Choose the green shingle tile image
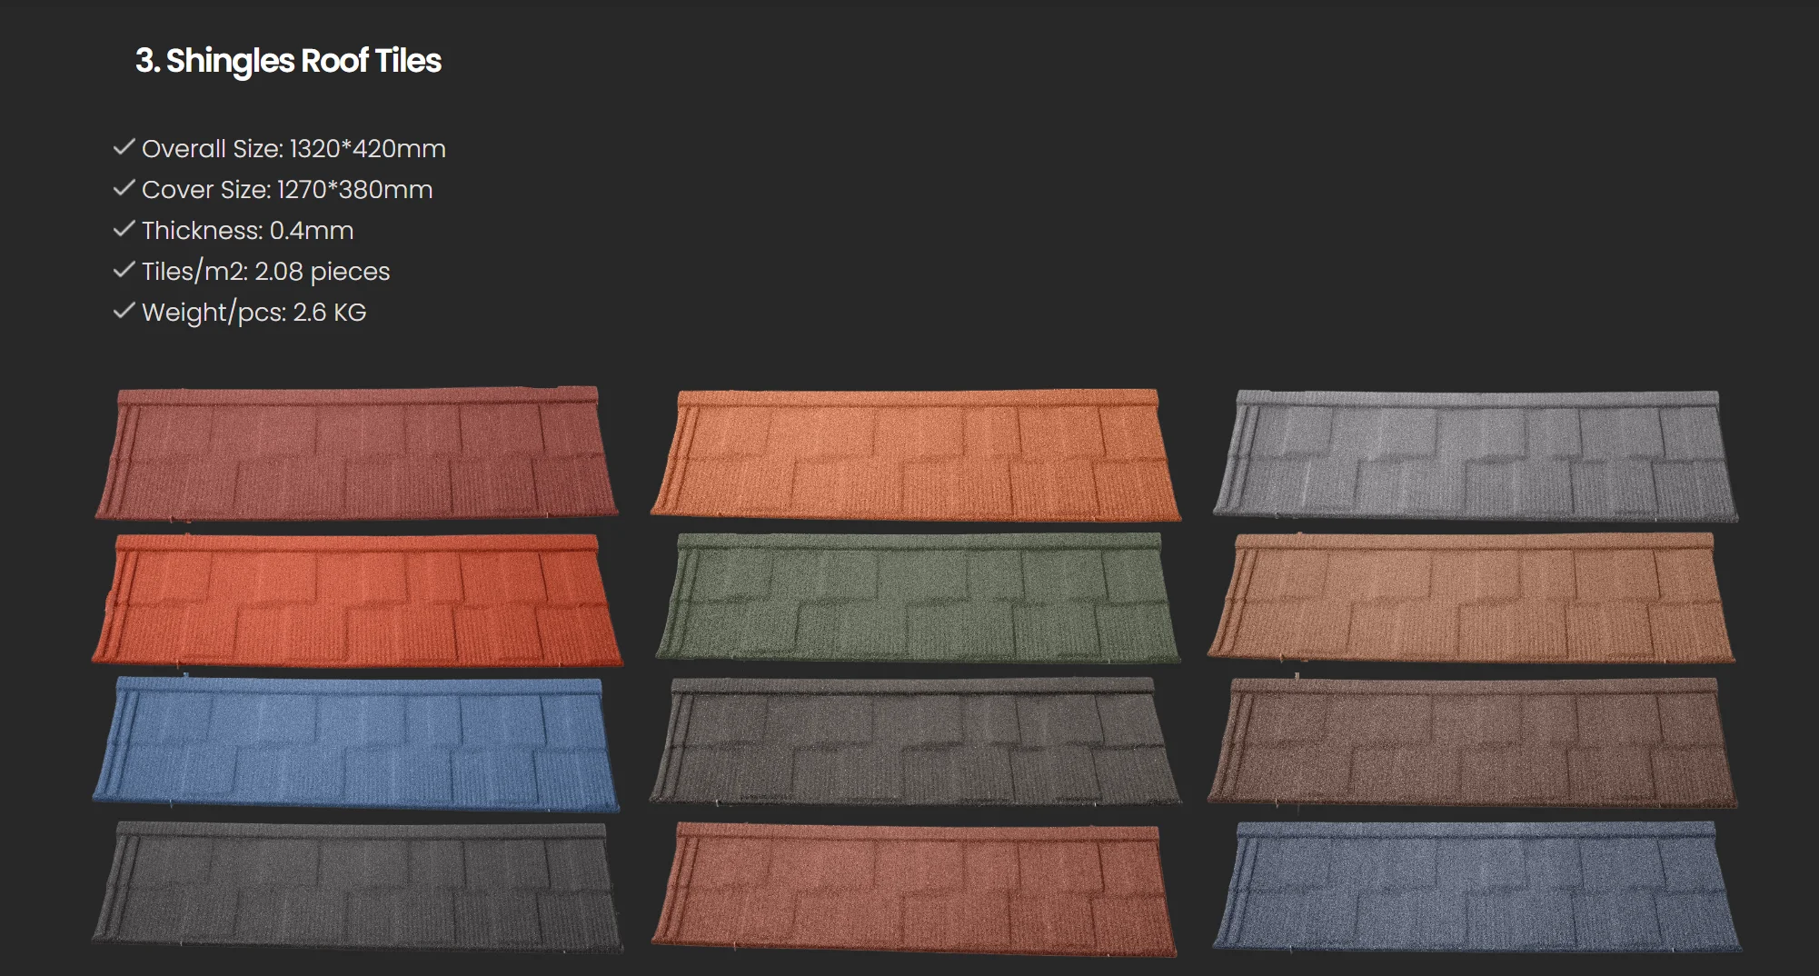 [x=918, y=598]
